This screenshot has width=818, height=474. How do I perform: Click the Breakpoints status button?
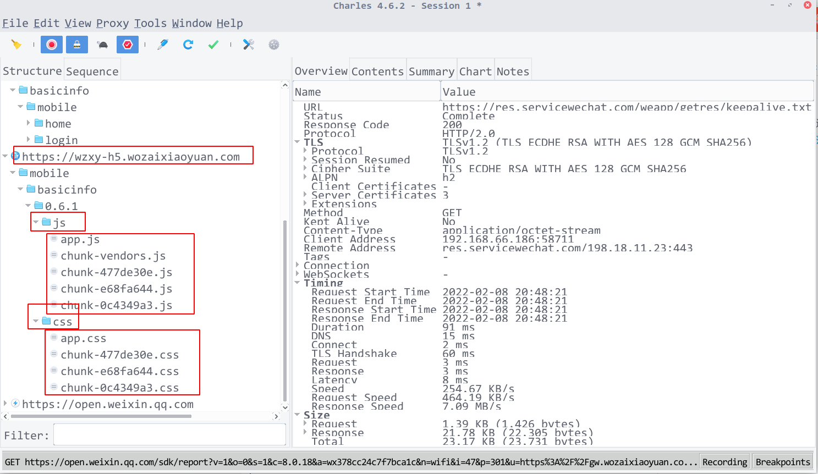tap(783, 462)
